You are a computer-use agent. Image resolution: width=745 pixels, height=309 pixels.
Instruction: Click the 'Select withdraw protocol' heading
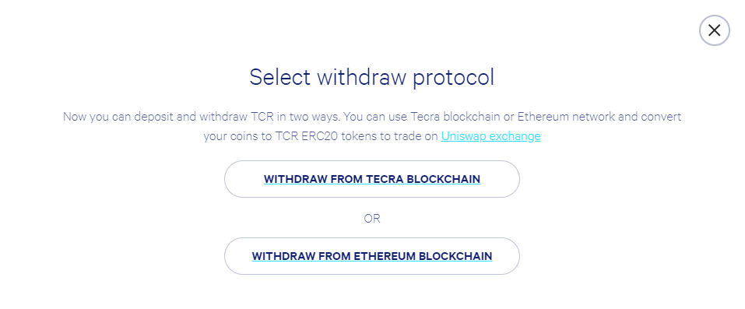point(372,78)
